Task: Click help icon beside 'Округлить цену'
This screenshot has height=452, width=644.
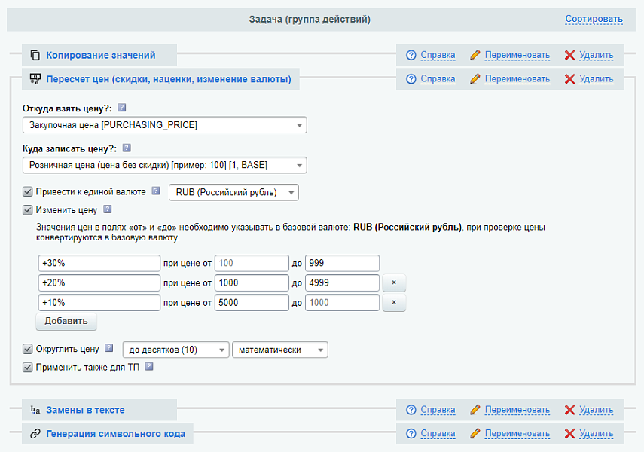Action: pos(109,349)
